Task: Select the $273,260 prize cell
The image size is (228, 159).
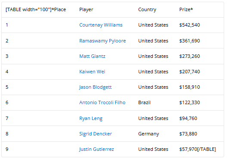Action: [189, 56]
